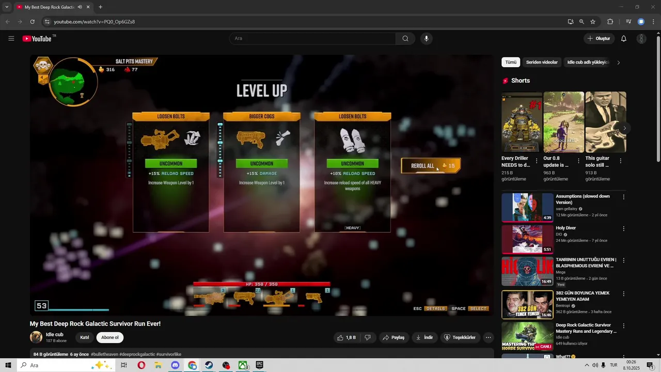Open a new browser tab
The height and width of the screenshot is (372, 661).
[x=100, y=7]
